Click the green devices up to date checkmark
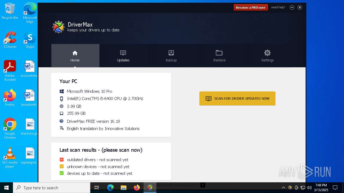Viewport: 344px width, 193px height. click(x=62, y=173)
